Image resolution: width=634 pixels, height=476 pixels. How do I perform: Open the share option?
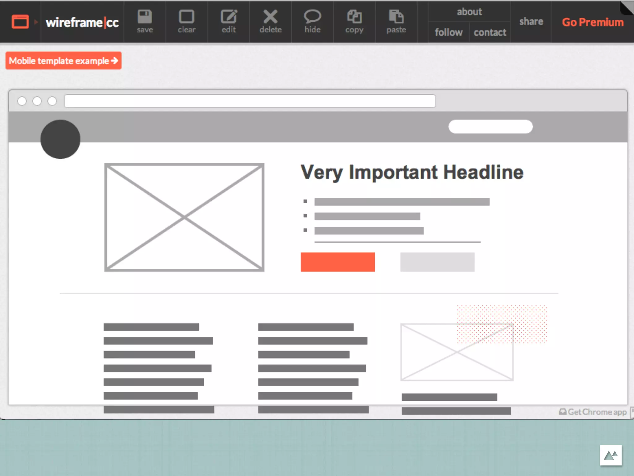coord(531,21)
